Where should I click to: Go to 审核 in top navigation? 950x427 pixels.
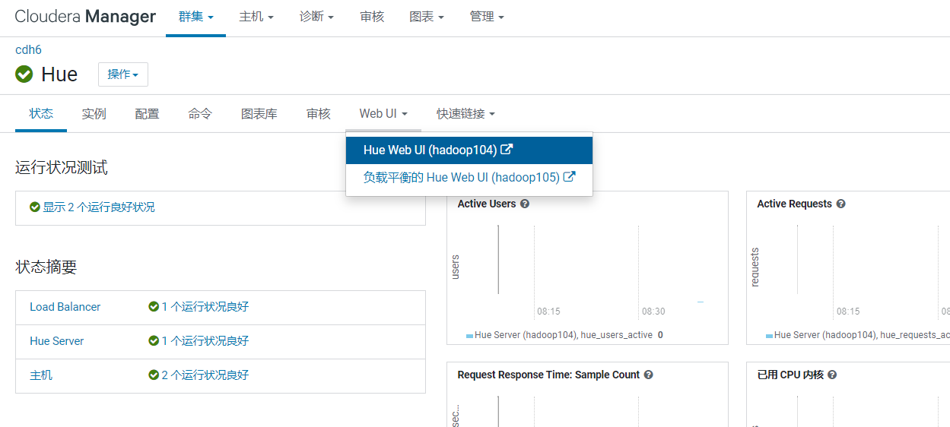372,17
